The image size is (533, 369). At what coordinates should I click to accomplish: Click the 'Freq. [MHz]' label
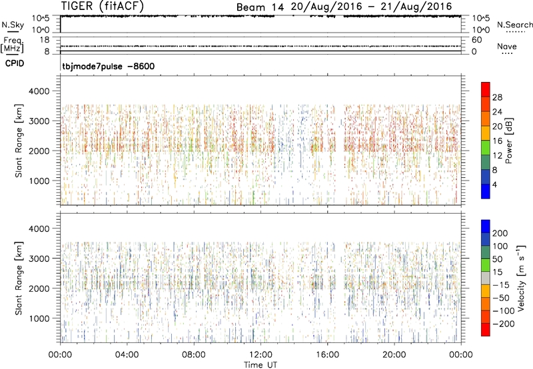(x=12, y=45)
